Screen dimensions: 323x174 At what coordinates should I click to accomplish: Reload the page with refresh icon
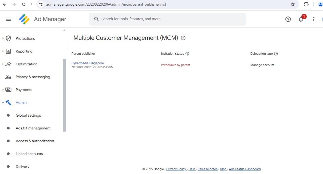(24, 4)
